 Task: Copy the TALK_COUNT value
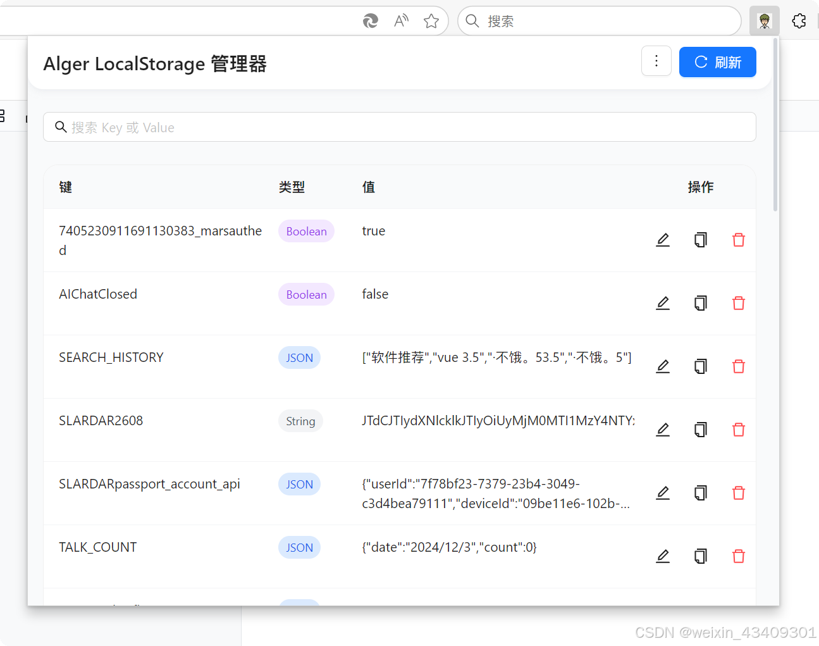[x=700, y=556]
